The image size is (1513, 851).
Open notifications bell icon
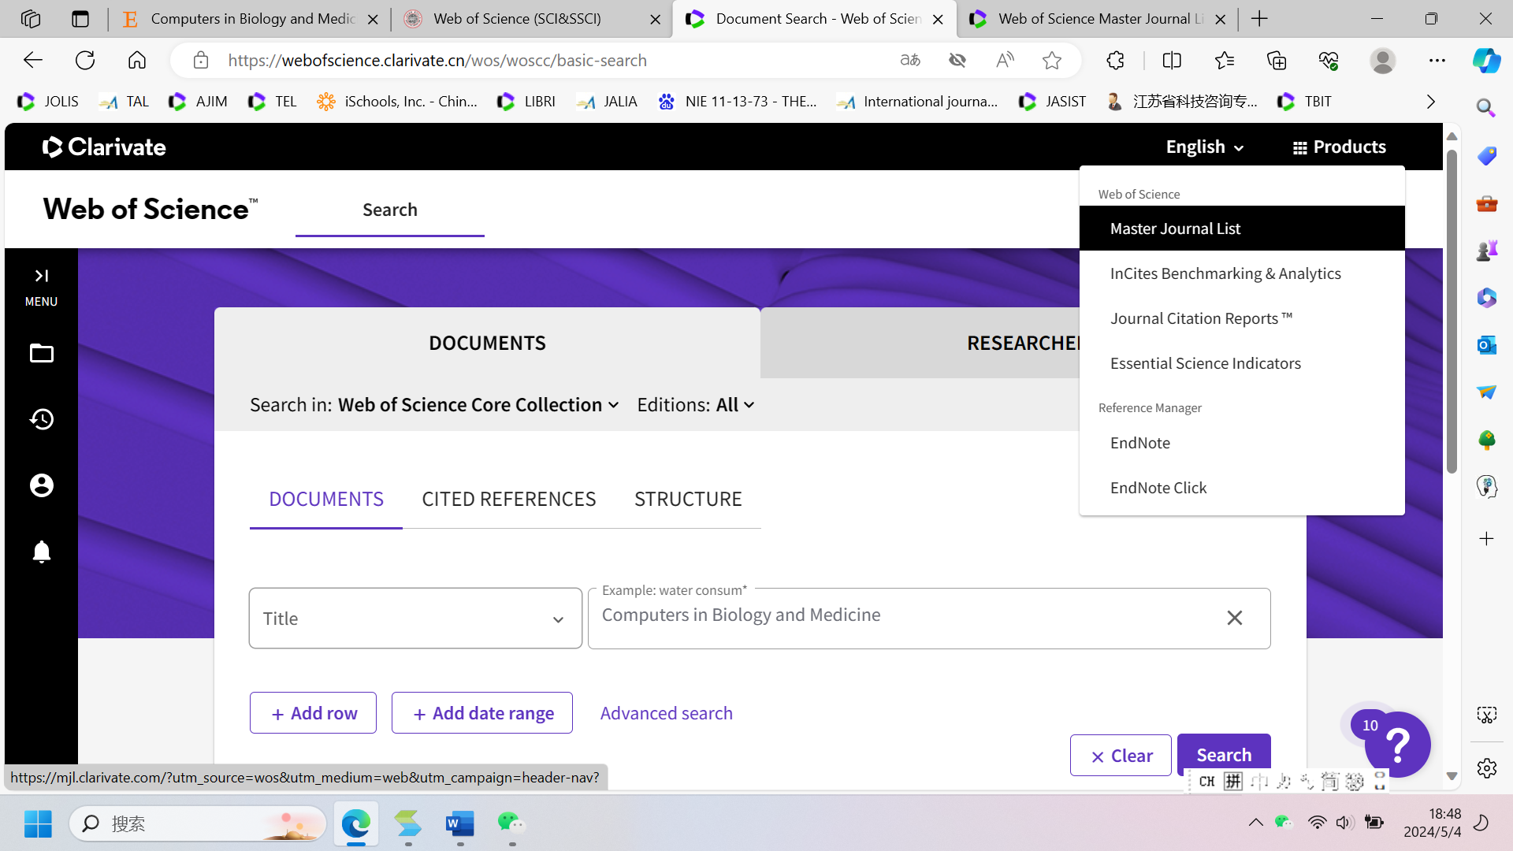tap(41, 552)
